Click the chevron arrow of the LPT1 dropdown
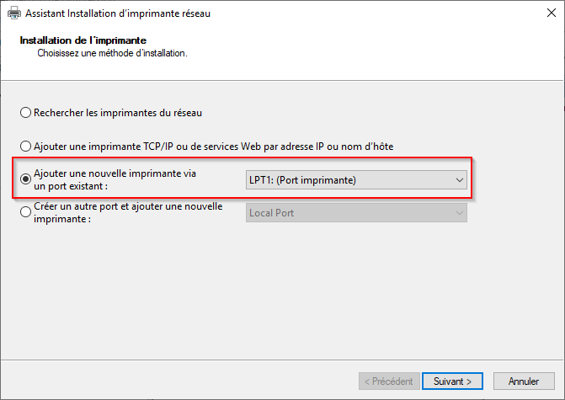This screenshot has height=400, width=565. (460, 180)
